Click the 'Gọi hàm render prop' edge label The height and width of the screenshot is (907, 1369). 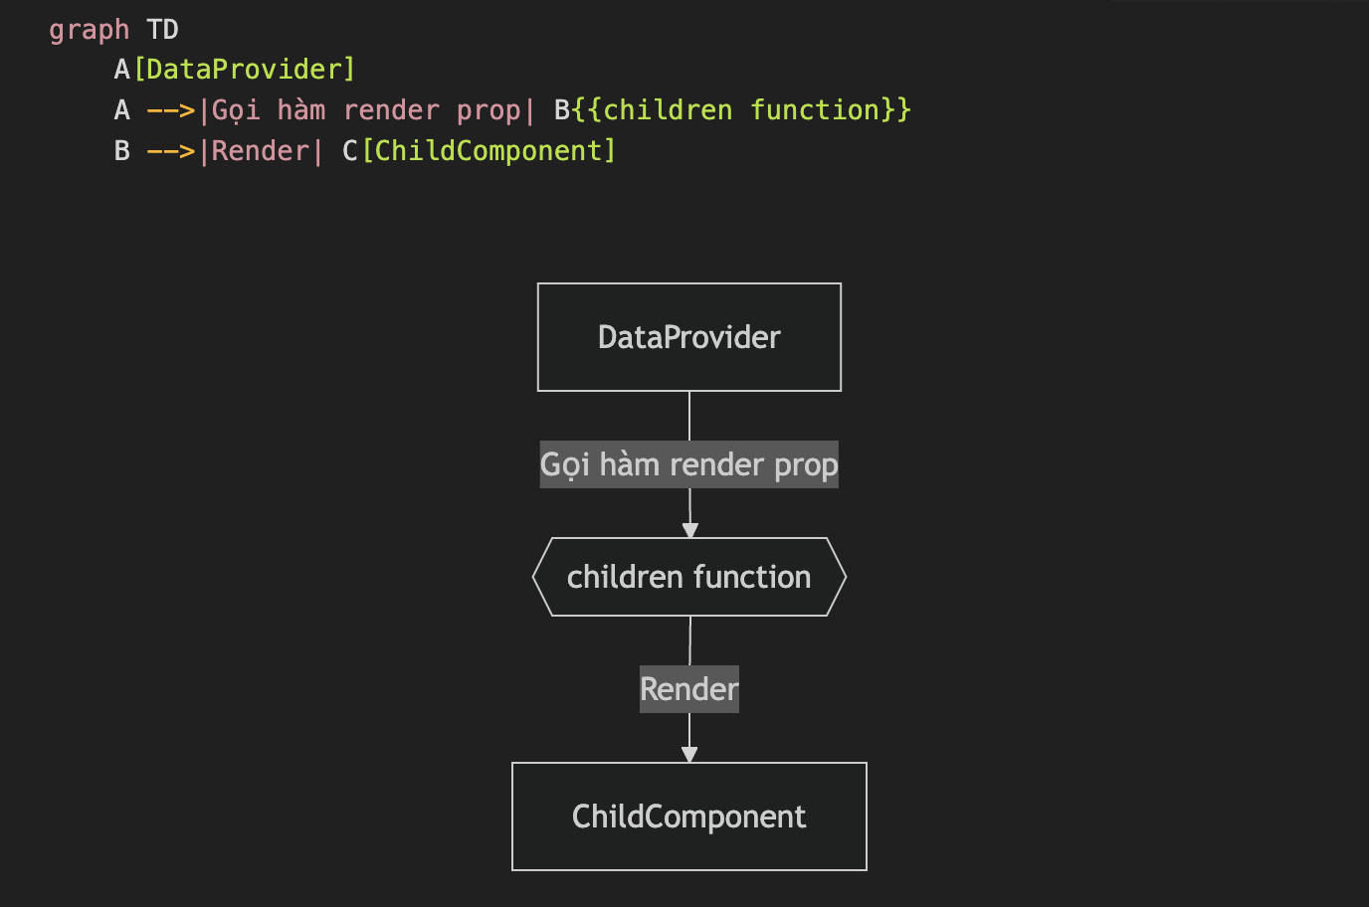click(689, 464)
